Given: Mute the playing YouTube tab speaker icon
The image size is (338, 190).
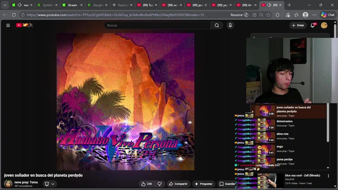Looking at the screenshot, I should tap(269, 5).
